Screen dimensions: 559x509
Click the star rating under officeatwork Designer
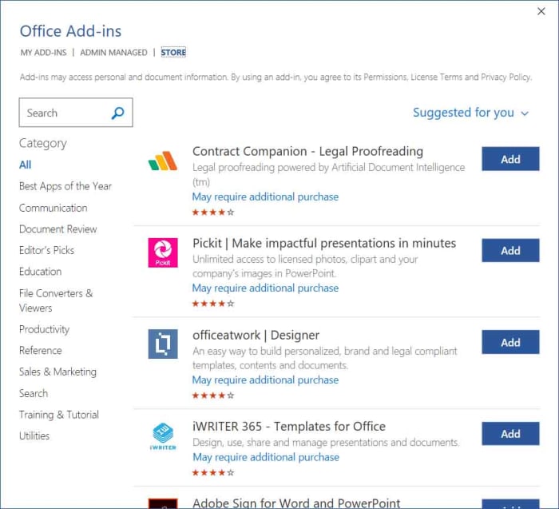213,396
